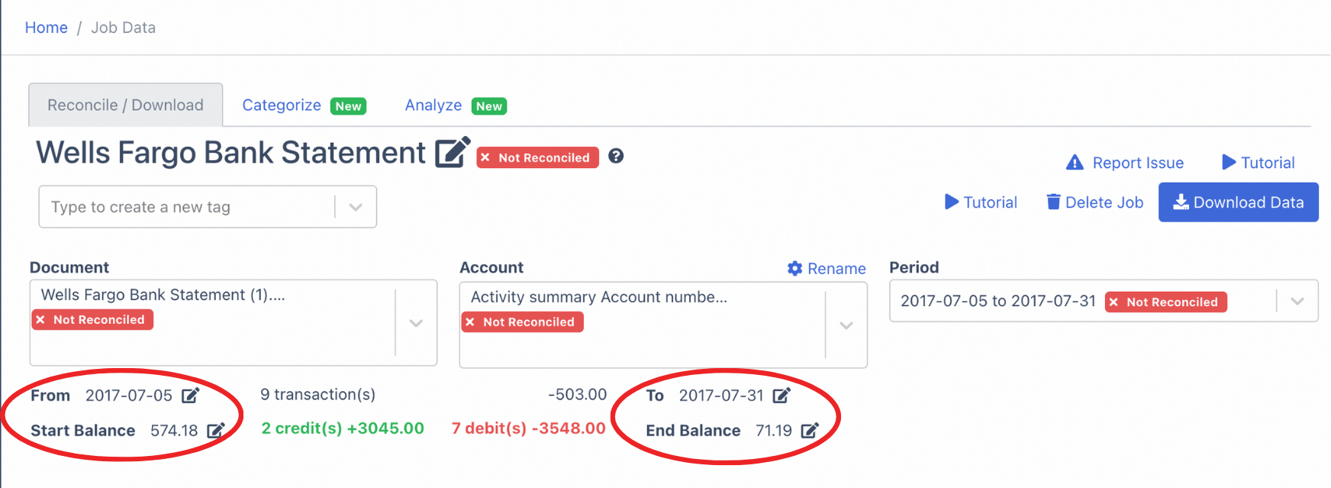Expand the Account dropdown
Screen dimensions: 1331x488
[846, 325]
